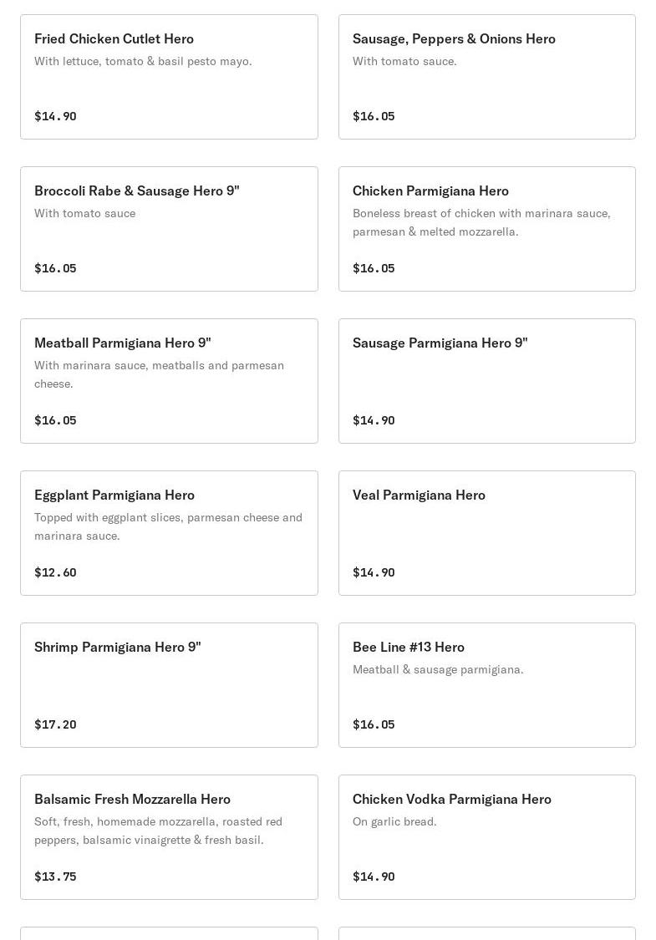Open Chicken Parmigiana Hero menu item
656x940 pixels.
(x=486, y=229)
